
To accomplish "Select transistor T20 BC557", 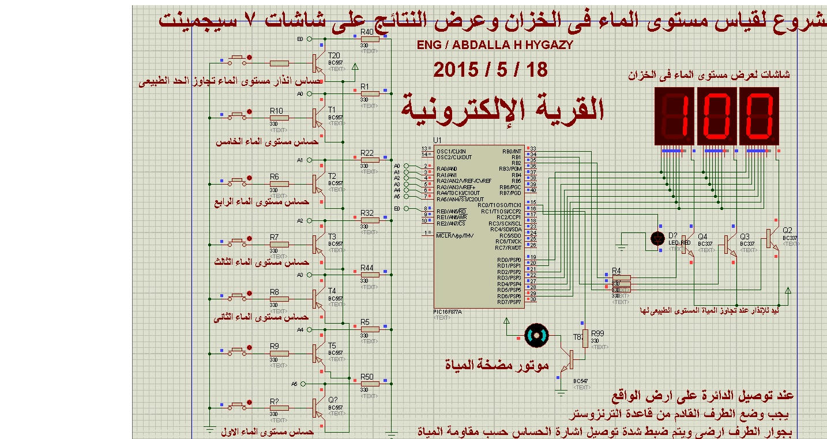I will pos(318,62).
